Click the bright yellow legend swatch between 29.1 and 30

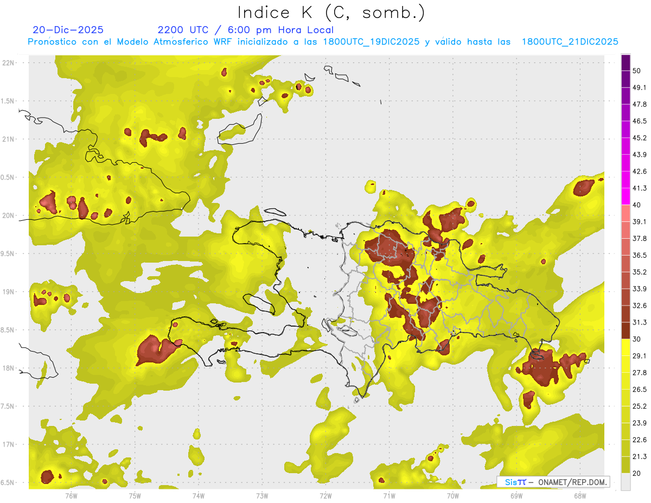(626, 347)
